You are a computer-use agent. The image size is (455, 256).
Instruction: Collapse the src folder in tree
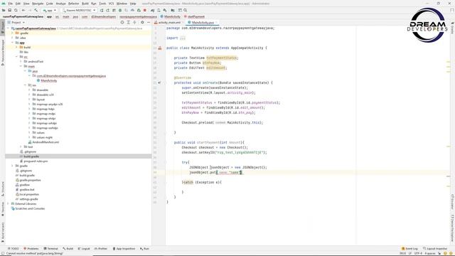16,57
